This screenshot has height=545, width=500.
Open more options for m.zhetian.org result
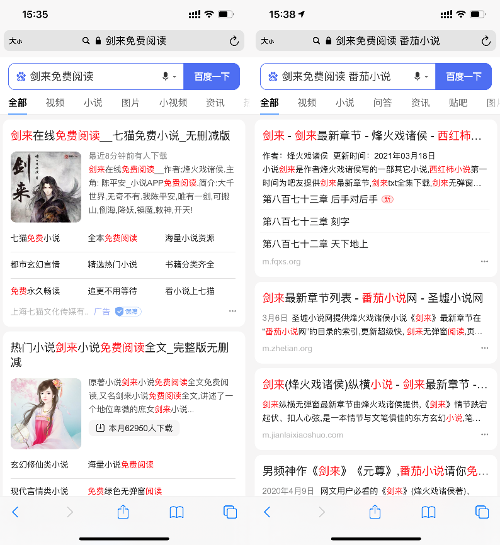(484, 347)
